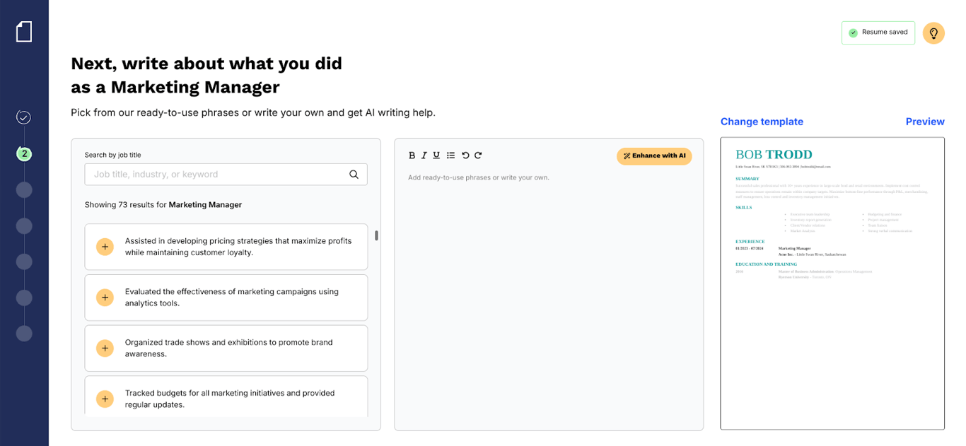Add the pricing strategies phrase

[x=105, y=247]
